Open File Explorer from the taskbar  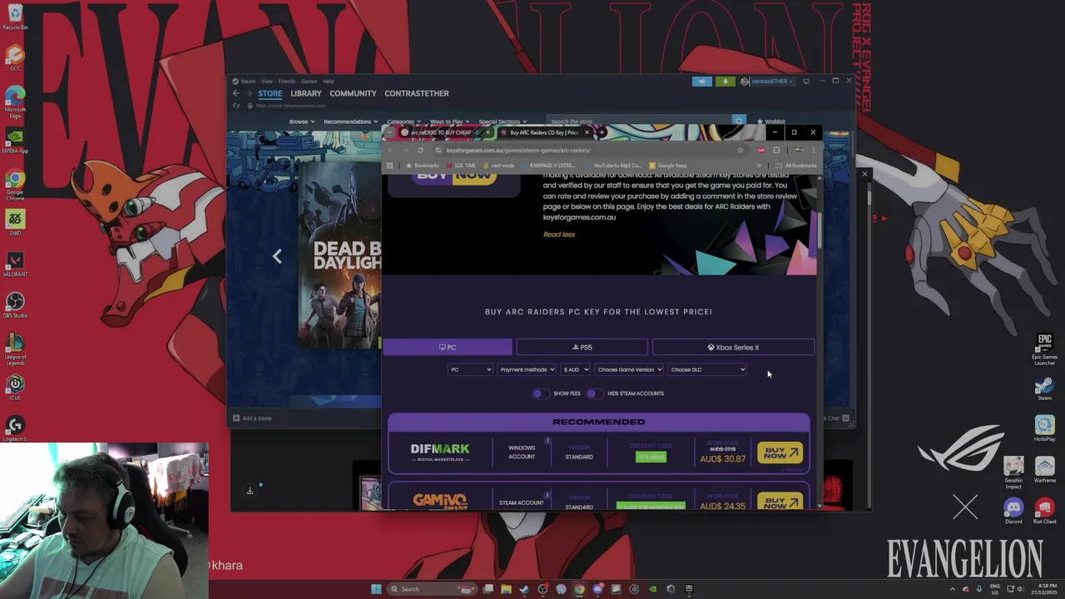tap(506, 589)
